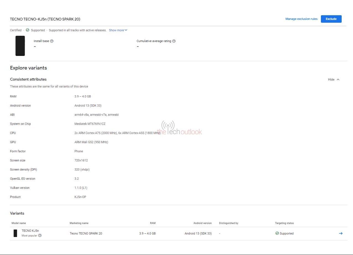Click the Targeting status column header

pyautogui.click(x=284, y=223)
